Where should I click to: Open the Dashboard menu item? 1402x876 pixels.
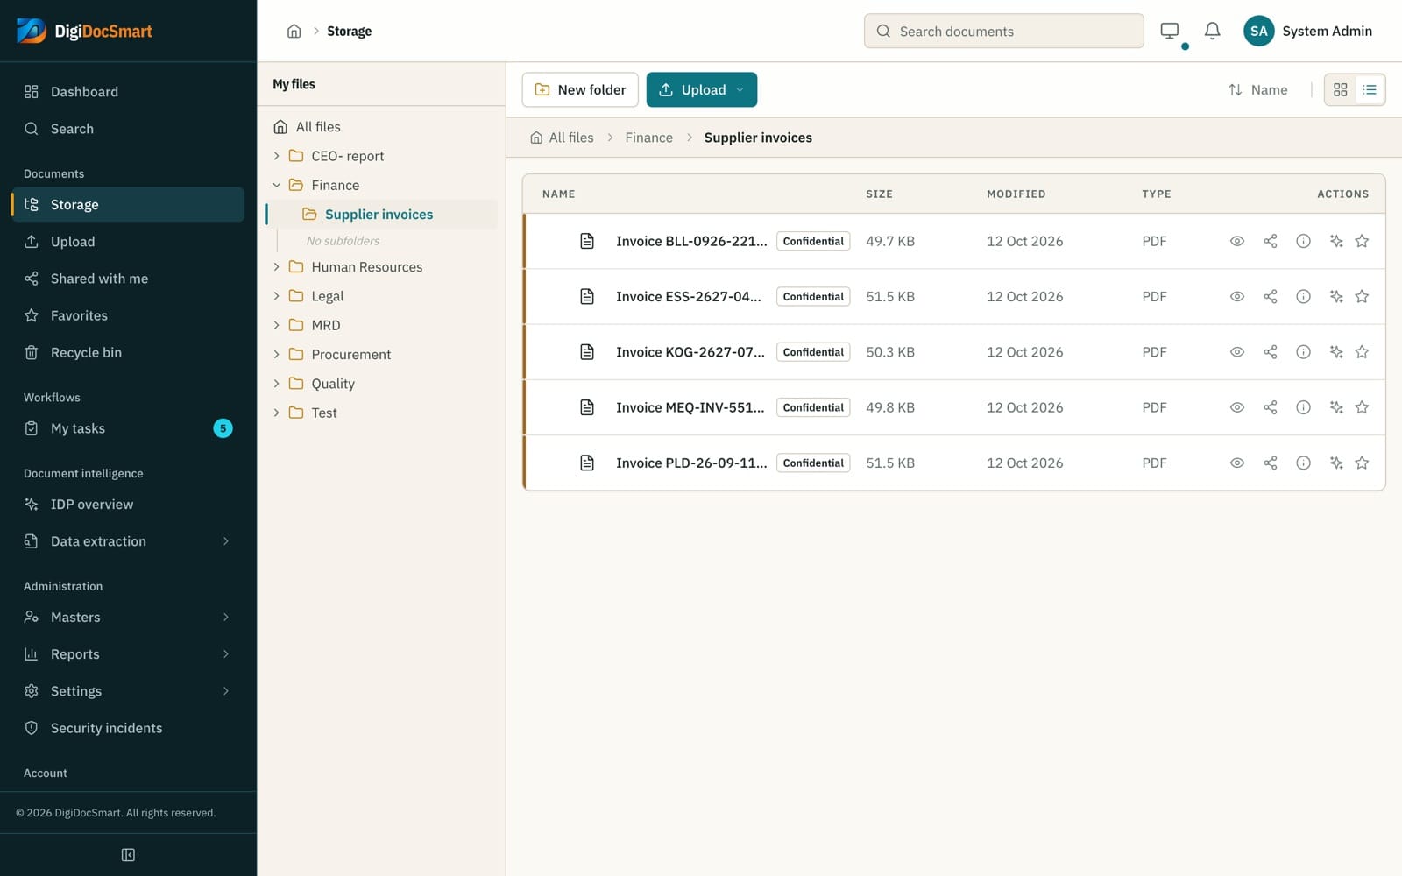pyautogui.click(x=128, y=91)
